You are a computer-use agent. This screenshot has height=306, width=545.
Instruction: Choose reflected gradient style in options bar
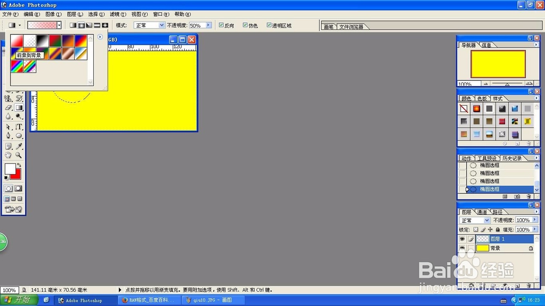[97, 25]
